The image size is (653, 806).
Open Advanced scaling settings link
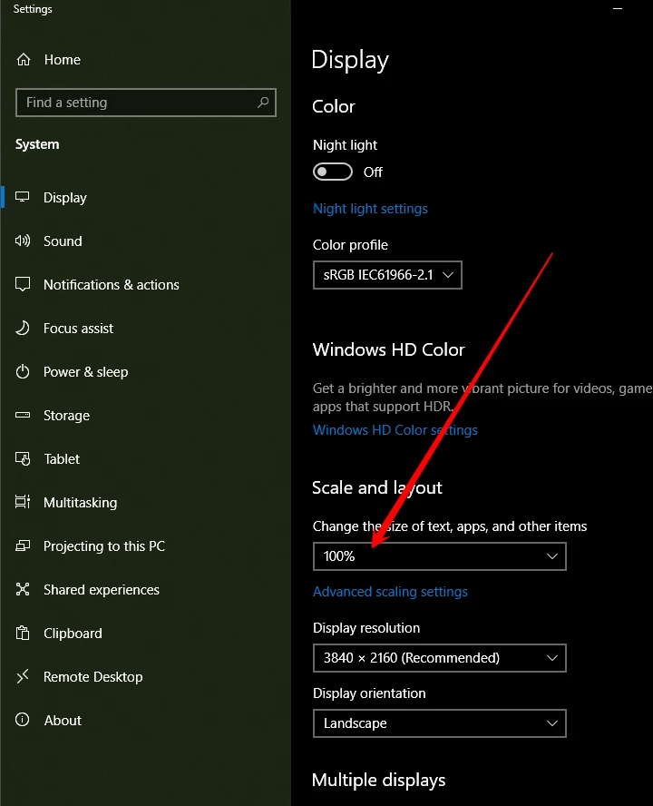(390, 592)
